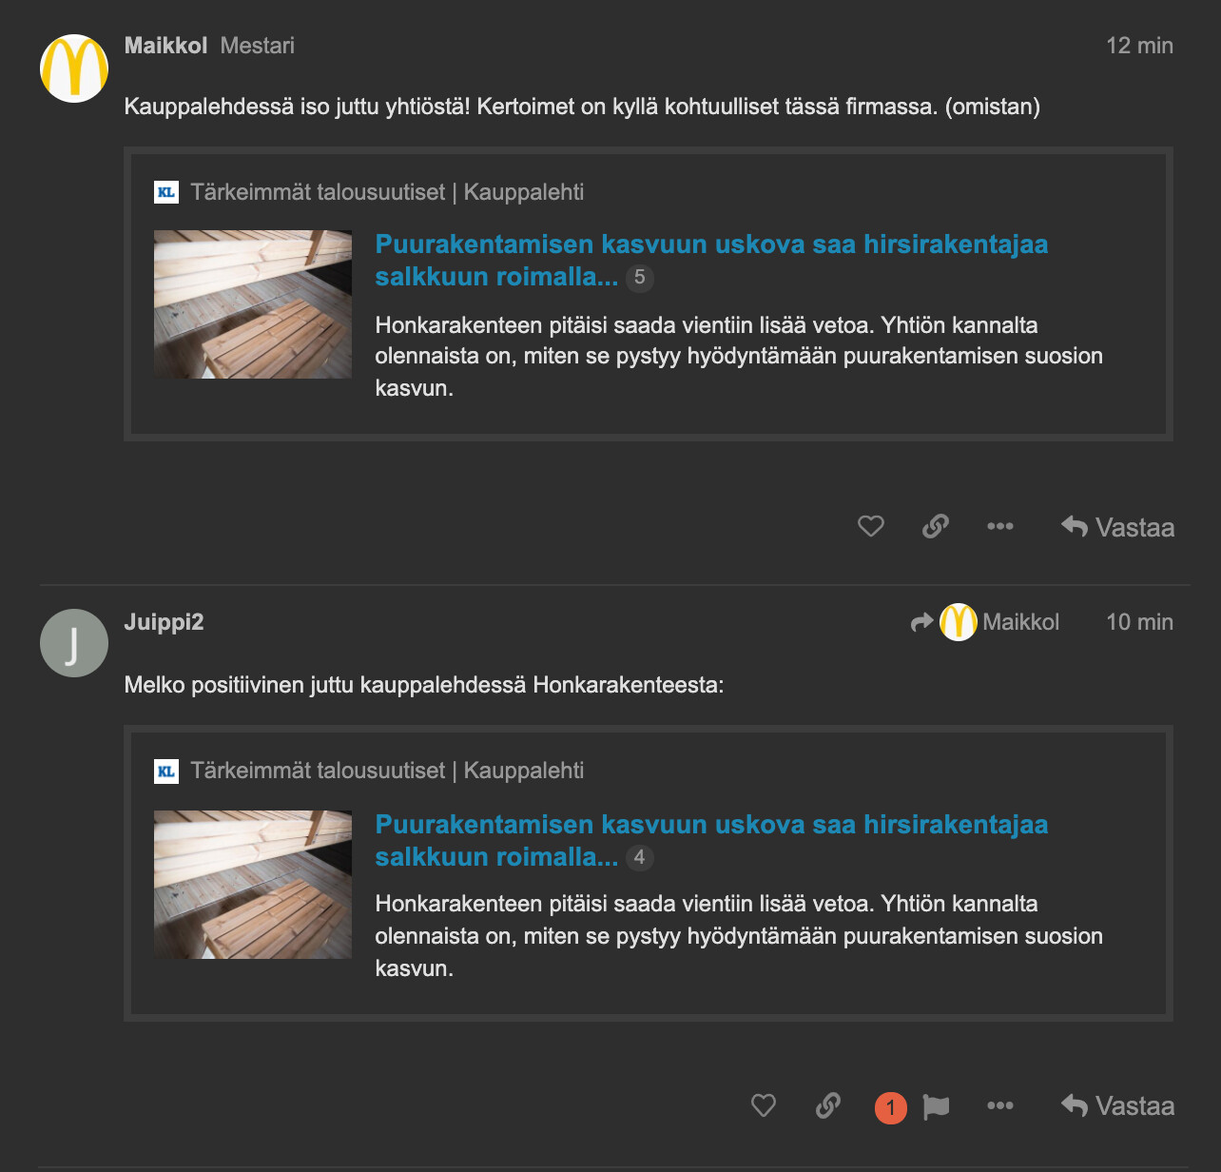Click the Kauppalehti KL favicon in Juippi2's post
Image resolution: width=1221 pixels, height=1172 pixels.
[166, 771]
